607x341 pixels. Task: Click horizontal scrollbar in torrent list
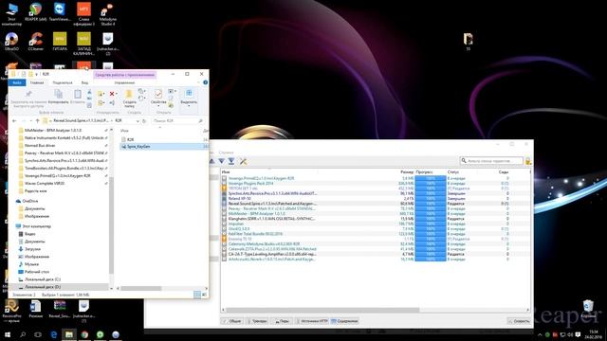323,310
